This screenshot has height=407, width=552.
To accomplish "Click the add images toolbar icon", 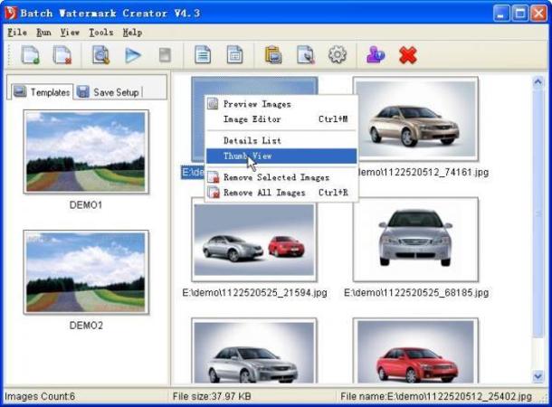I will coord(30,55).
